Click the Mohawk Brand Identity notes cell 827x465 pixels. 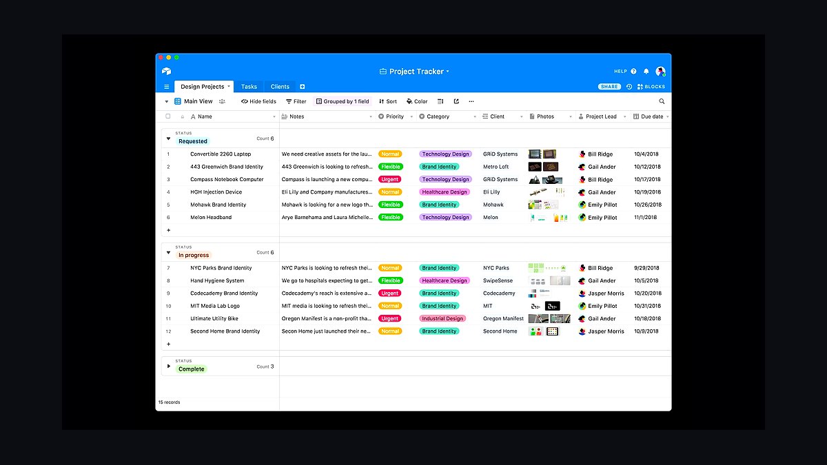pyautogui.click(x=327, y=205)
